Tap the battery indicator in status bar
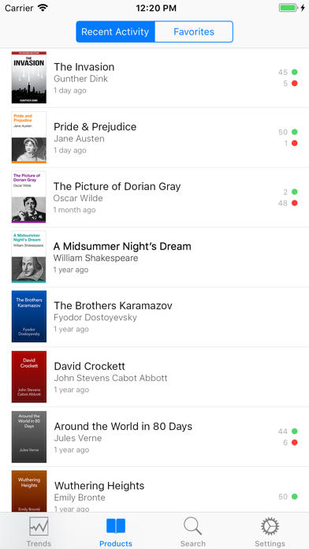The image size is (309, 549). pyautogui.click(x=288, y=8)
